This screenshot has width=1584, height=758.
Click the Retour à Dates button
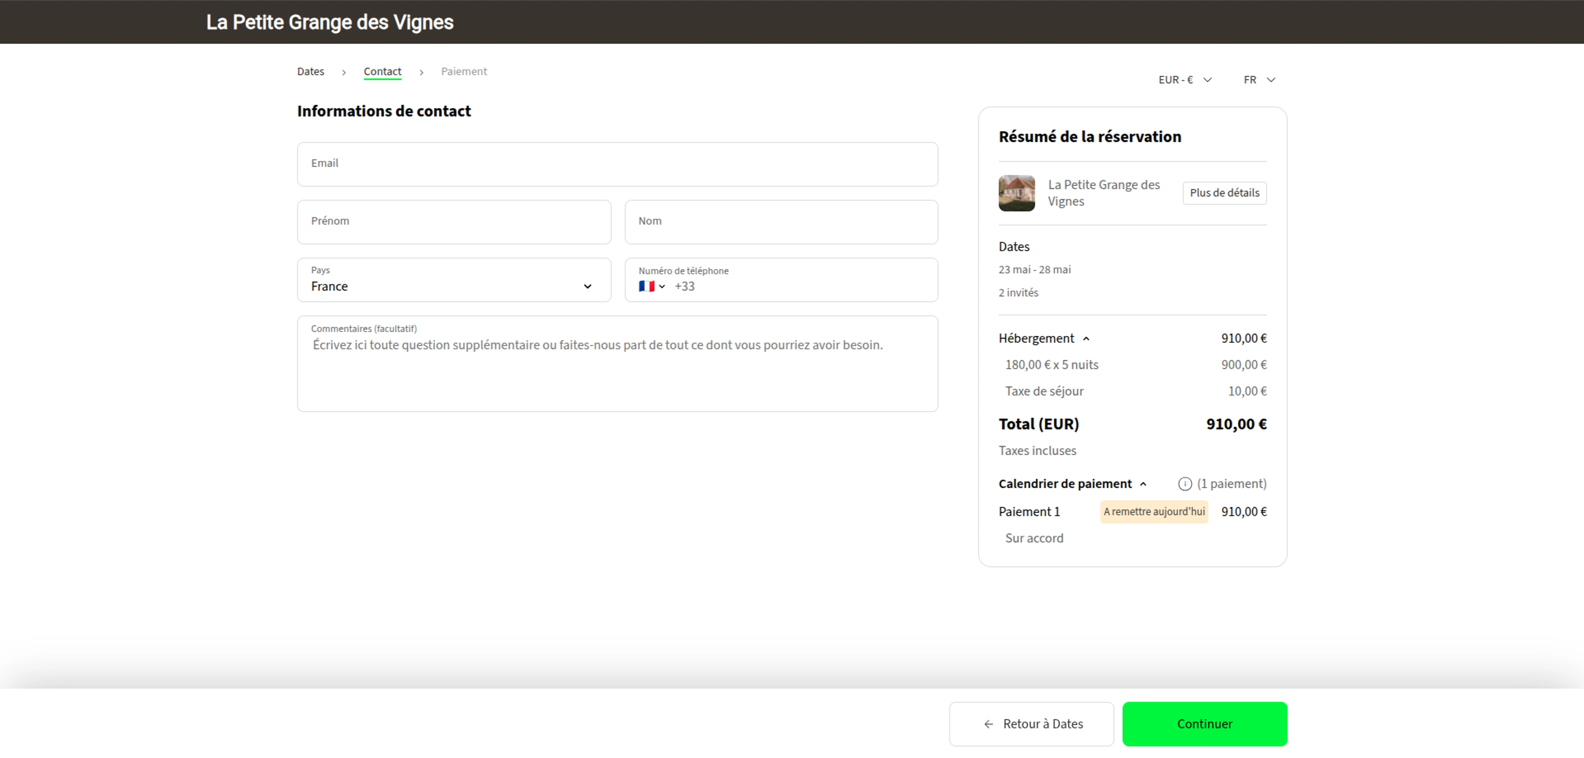(1031, 724)
